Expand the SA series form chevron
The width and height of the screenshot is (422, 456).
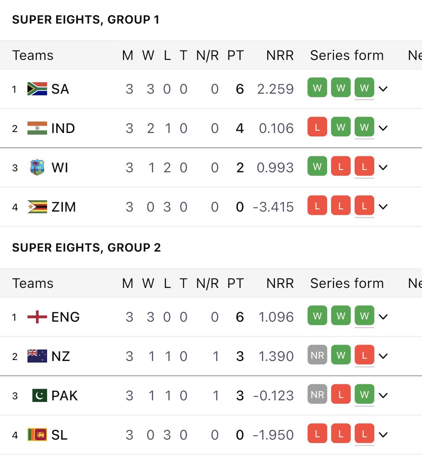383,89
